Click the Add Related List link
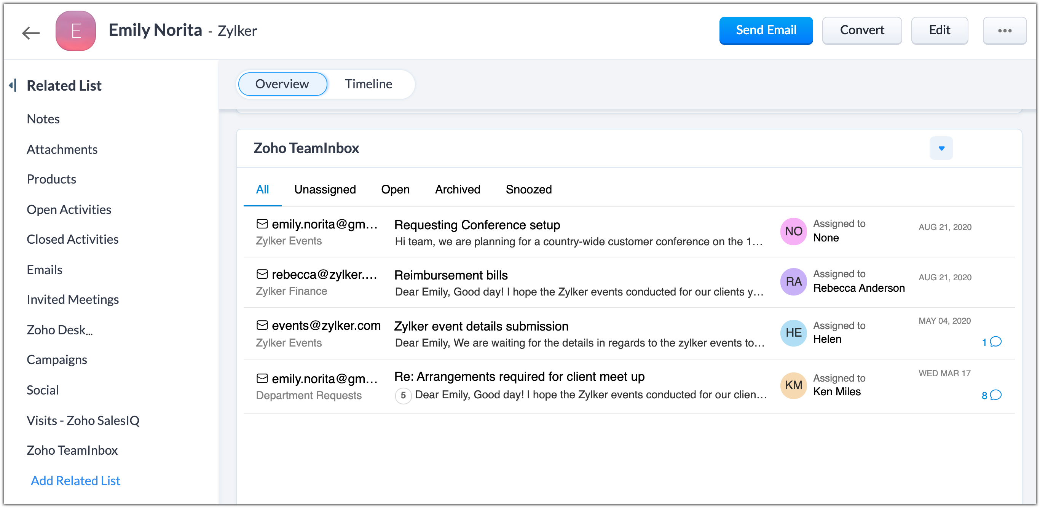1040x508 pixels. pyautogui.click(x=75, y=481)
